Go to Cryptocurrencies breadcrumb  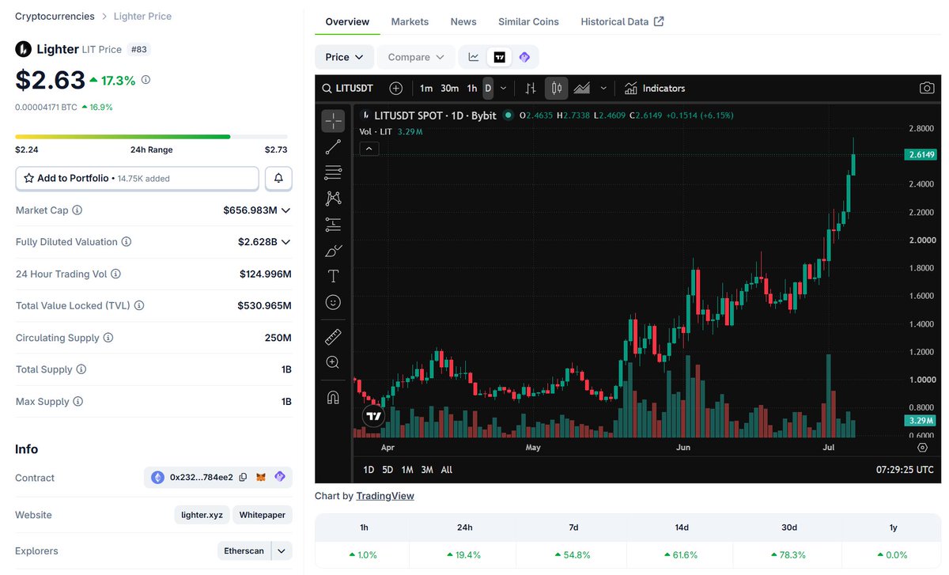click(55, 16)
